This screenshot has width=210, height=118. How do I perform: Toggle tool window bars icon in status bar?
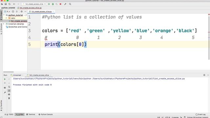click(x=1, y=117)
